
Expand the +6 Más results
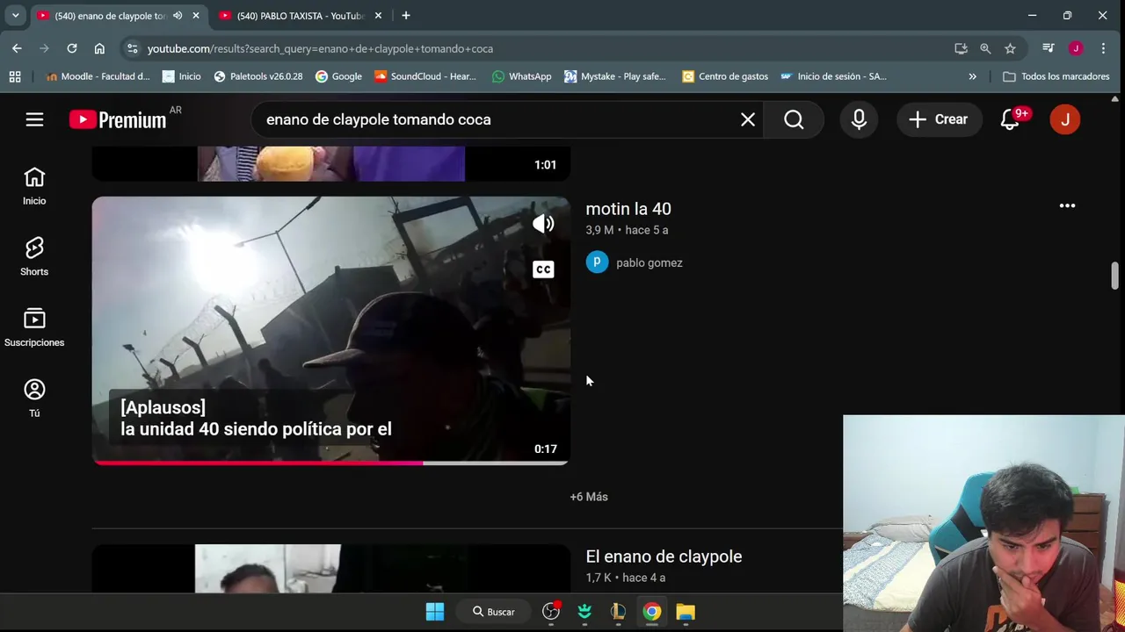pyautogui.click(x=589, y=497)
